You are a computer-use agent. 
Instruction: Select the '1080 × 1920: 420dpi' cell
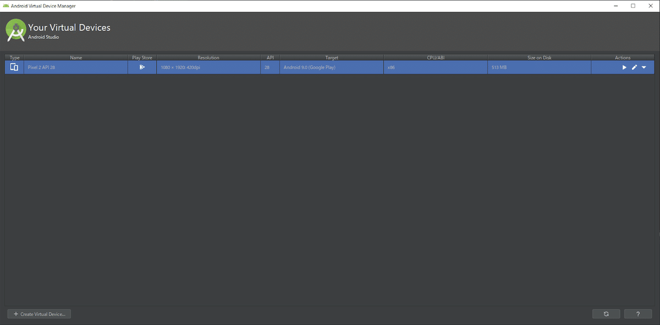pos(208,67)
